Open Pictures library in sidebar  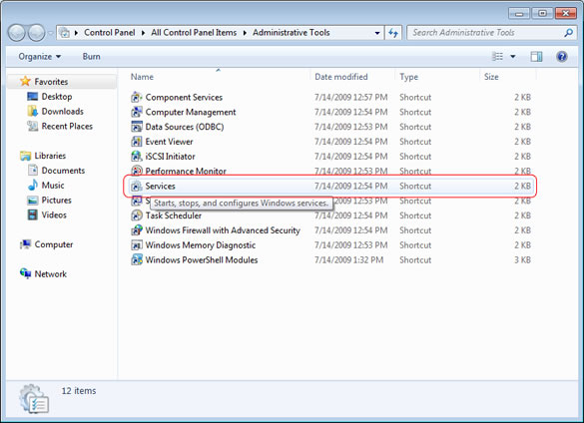click(x=56, y=201)
